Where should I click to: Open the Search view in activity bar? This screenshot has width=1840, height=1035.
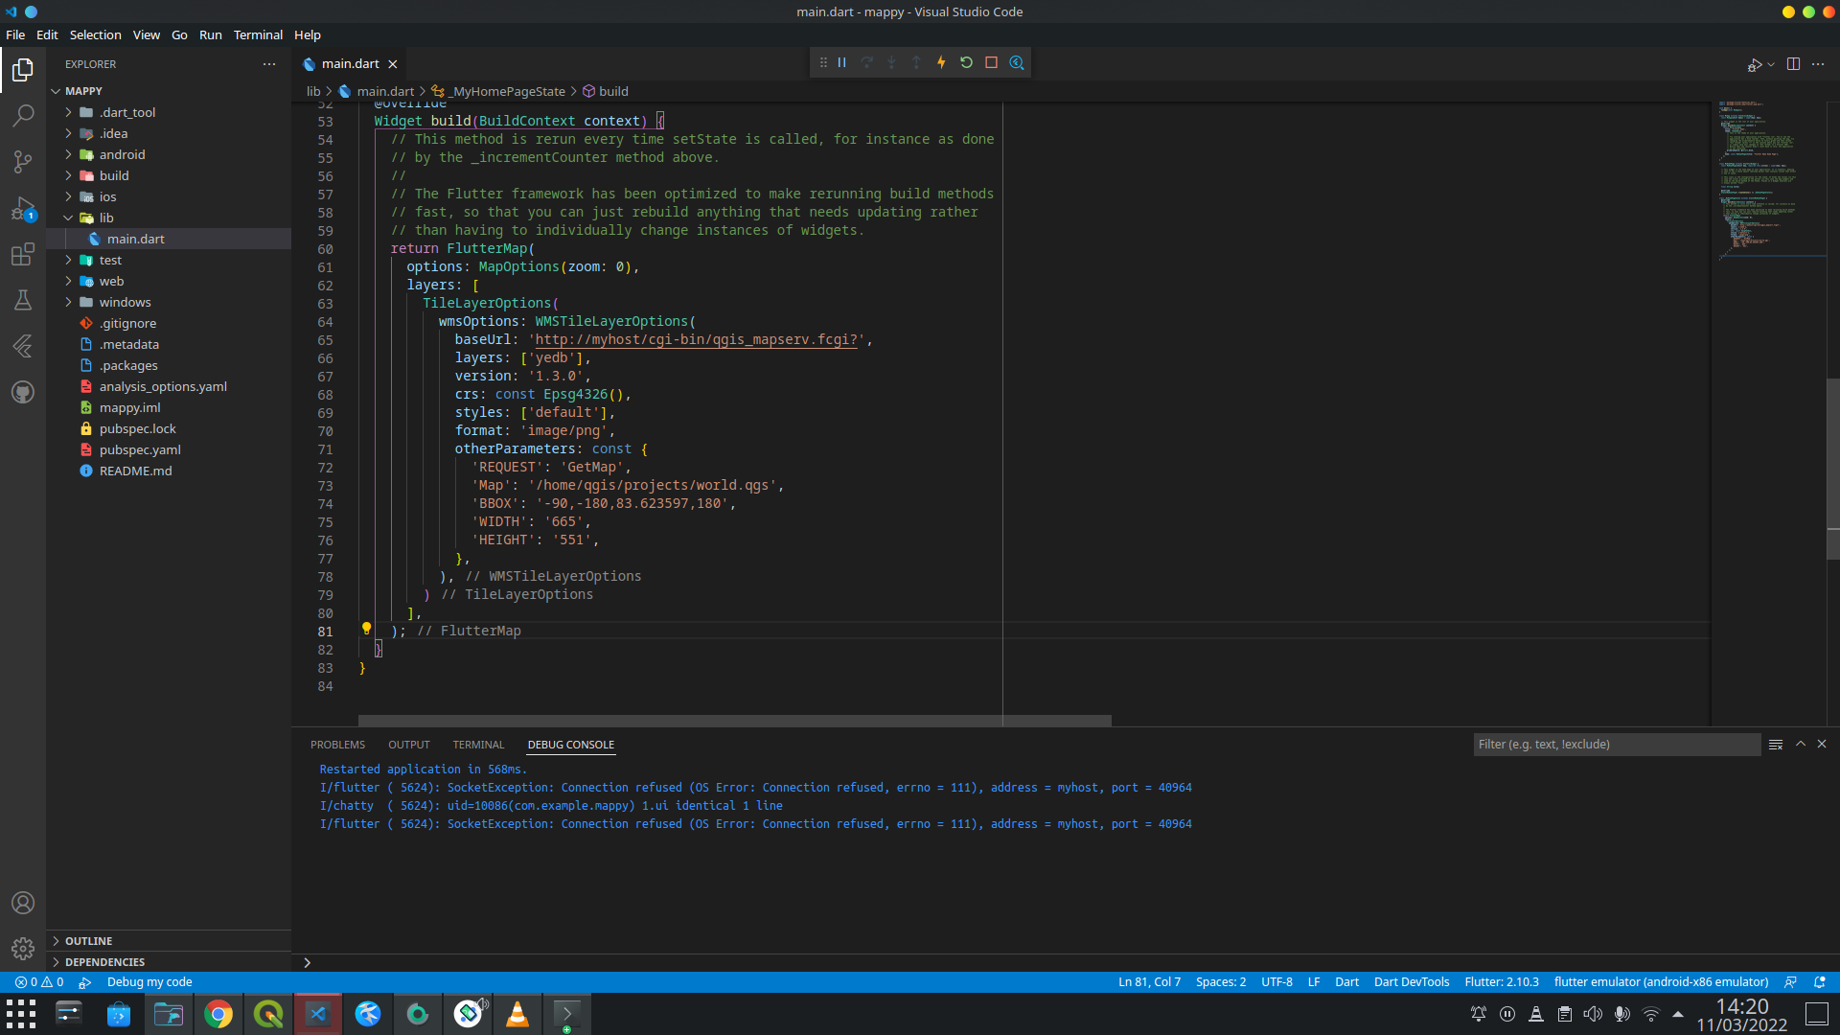pyautogui.click(x=23, y=115)
